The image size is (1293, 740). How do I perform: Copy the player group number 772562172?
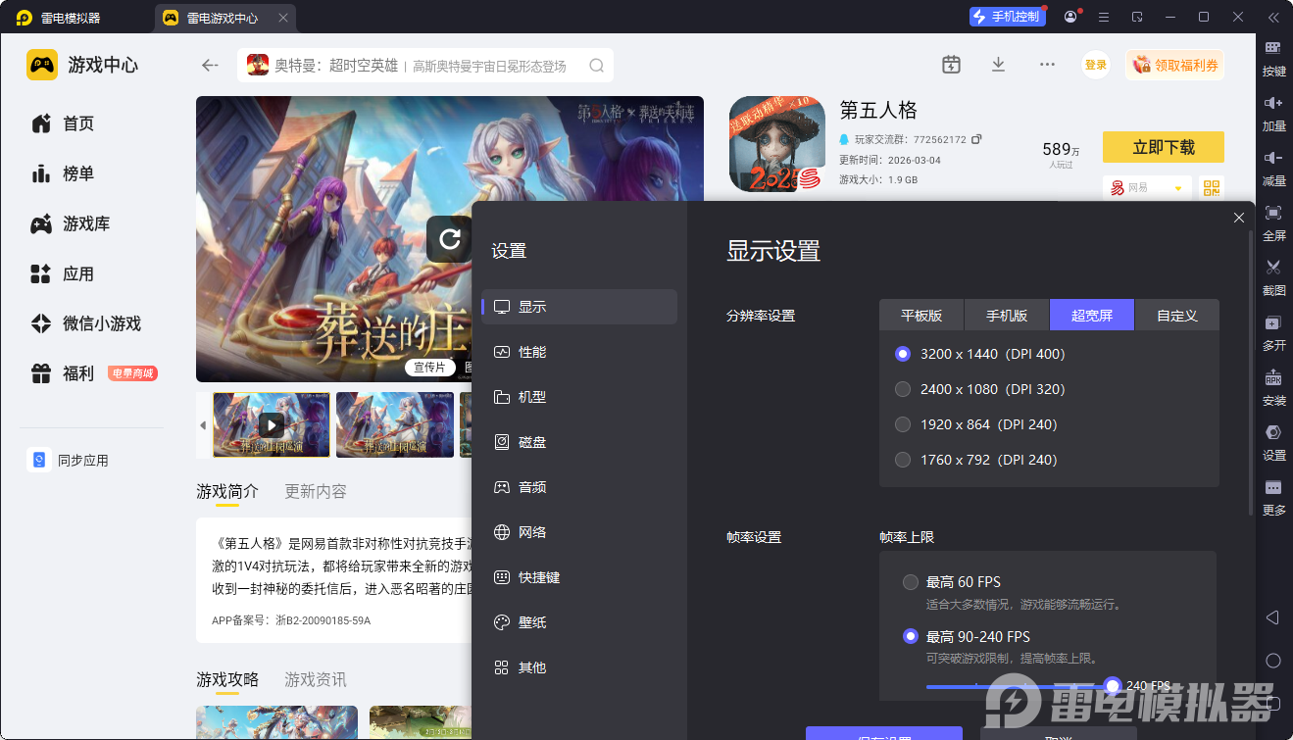[976, 139]
